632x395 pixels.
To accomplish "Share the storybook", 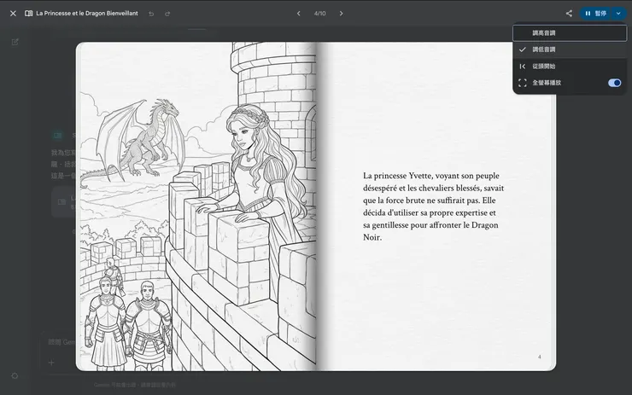I will click(x=569, y=14).
